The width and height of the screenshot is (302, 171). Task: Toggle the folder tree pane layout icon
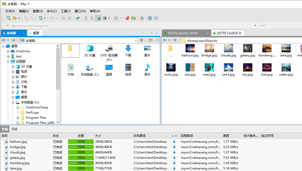[x=98, y=18]
